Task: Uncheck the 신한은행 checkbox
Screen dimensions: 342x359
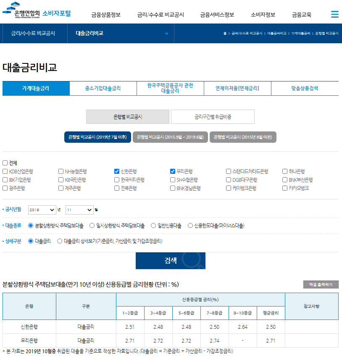Action: 117,171
